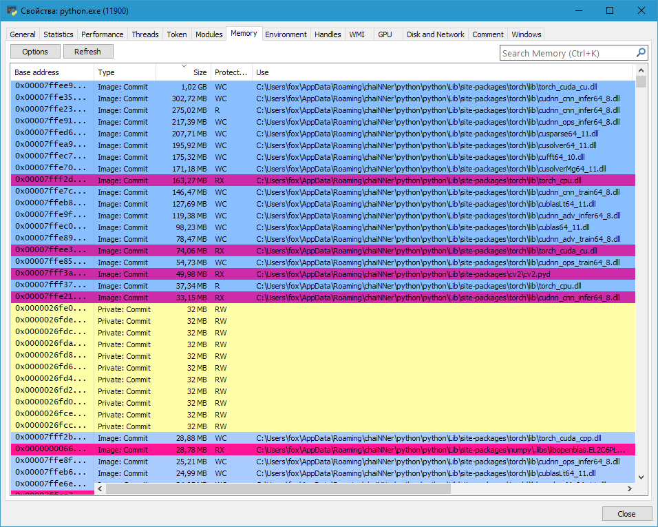
Task: Click the vertical scrollbar thumb
Action: pyautogui.click(x=641, y=81)
